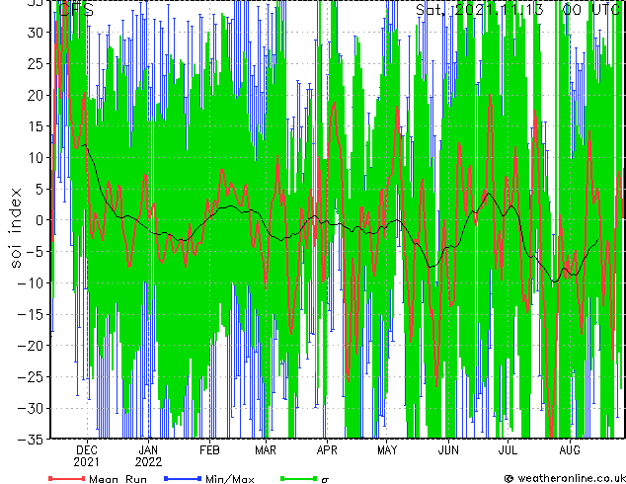Click the 30 y-axis value

point(36,33)
